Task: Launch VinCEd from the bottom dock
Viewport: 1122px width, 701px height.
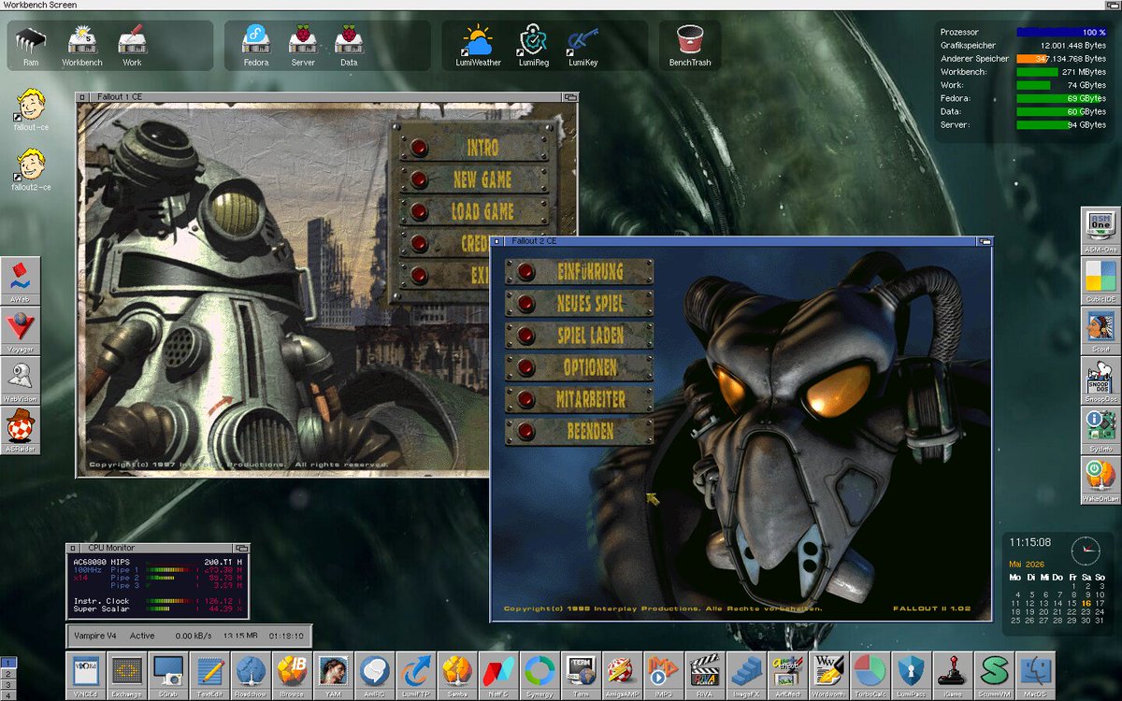Action: coord(87,676)
